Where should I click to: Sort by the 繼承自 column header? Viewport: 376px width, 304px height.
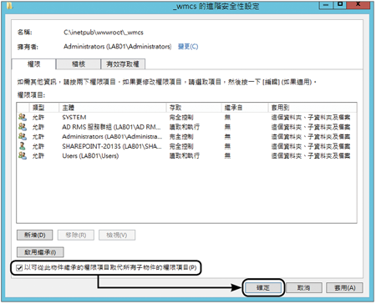tap(245, 108)
